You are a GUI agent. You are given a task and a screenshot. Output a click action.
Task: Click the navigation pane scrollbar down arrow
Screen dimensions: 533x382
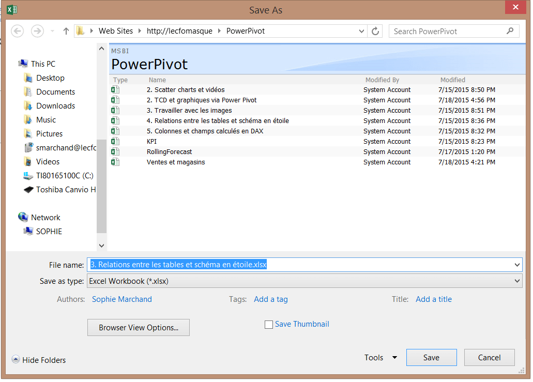tap(101, 246)
